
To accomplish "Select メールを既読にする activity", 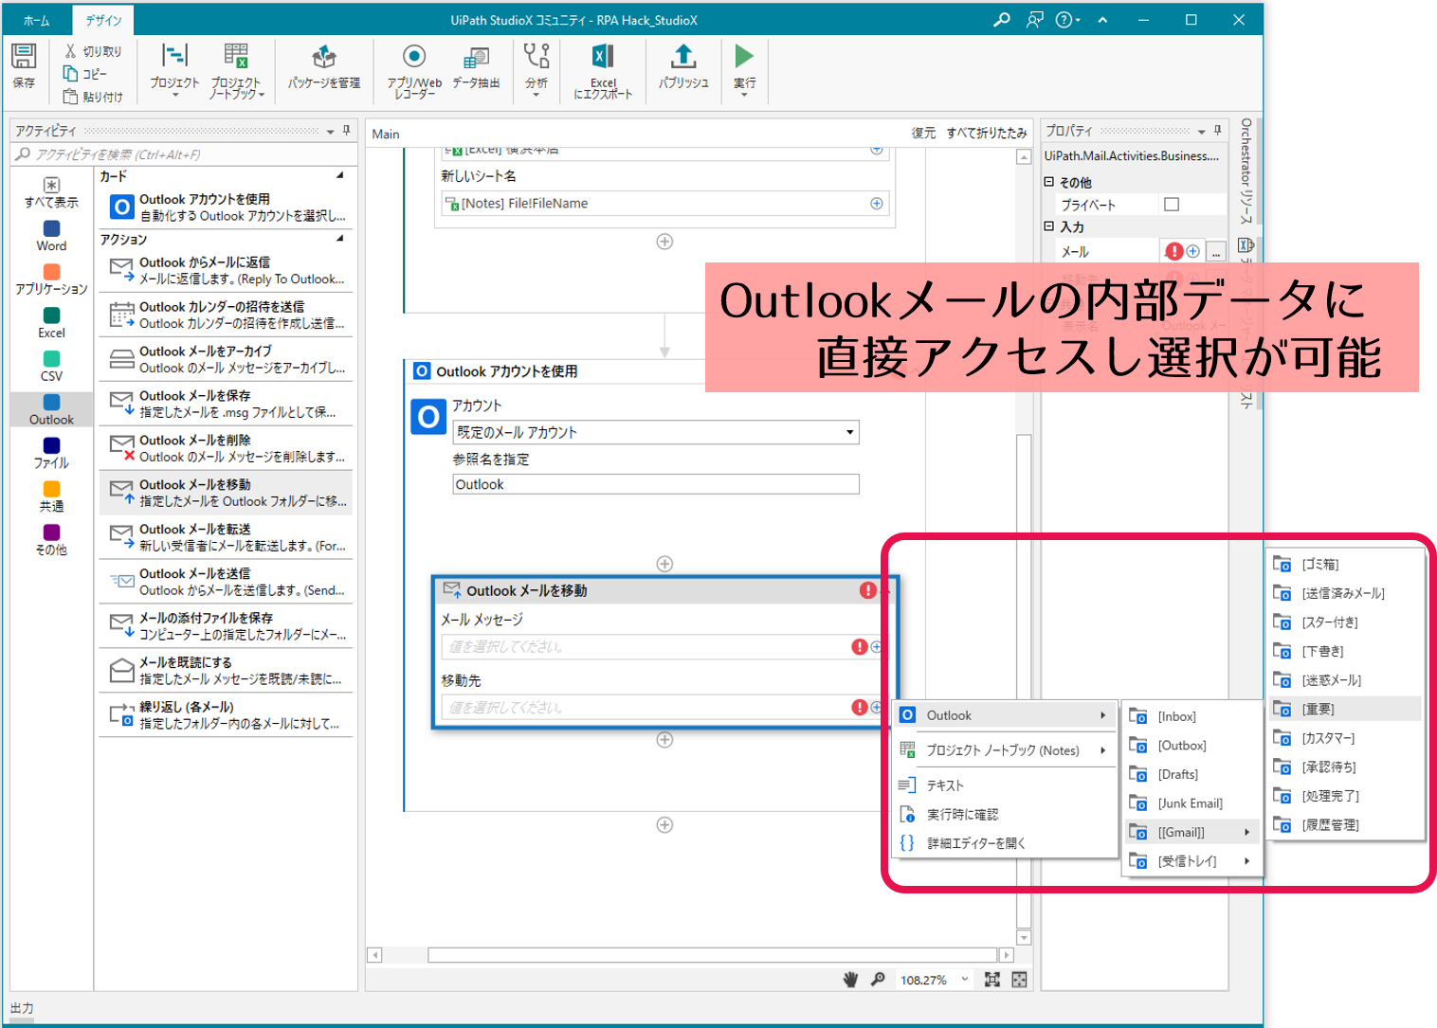I will click(x=226, y=672).
